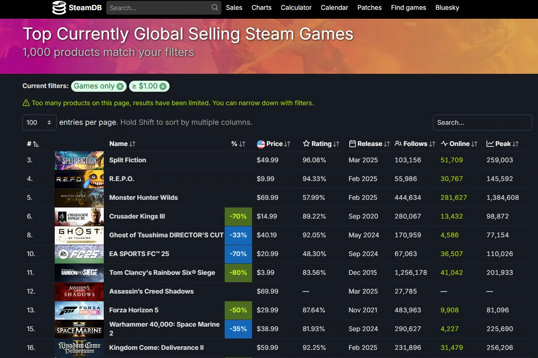Sort by Online players column
The width and height of the screenshot is (538, 358).
[459, 144]
